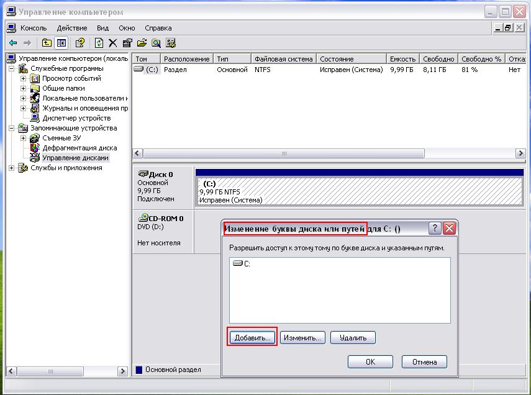531x395 pixels.
Task: Sort by the Свободно % column header
Action: click(x=481, y=58)
